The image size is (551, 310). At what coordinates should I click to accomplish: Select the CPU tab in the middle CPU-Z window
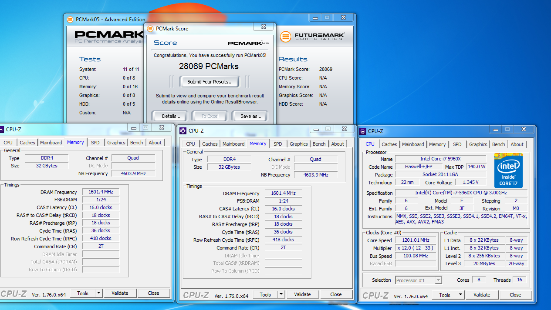pos(190,144)
